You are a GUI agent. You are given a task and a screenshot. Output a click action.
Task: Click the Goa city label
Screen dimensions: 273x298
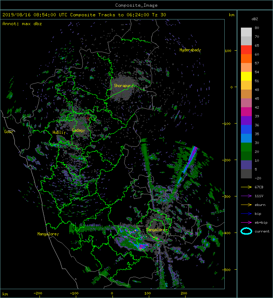coord(8,132)
